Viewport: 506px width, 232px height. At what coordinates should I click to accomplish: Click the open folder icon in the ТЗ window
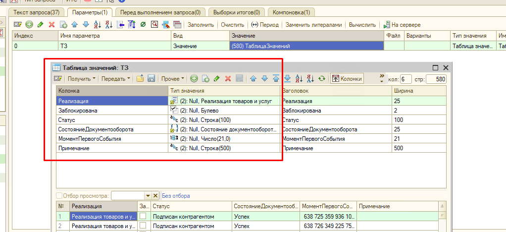click(x=140, y=78)
